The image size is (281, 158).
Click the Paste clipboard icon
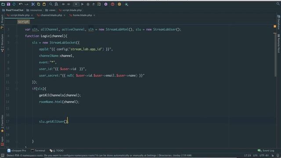click(x=44, y=4)
